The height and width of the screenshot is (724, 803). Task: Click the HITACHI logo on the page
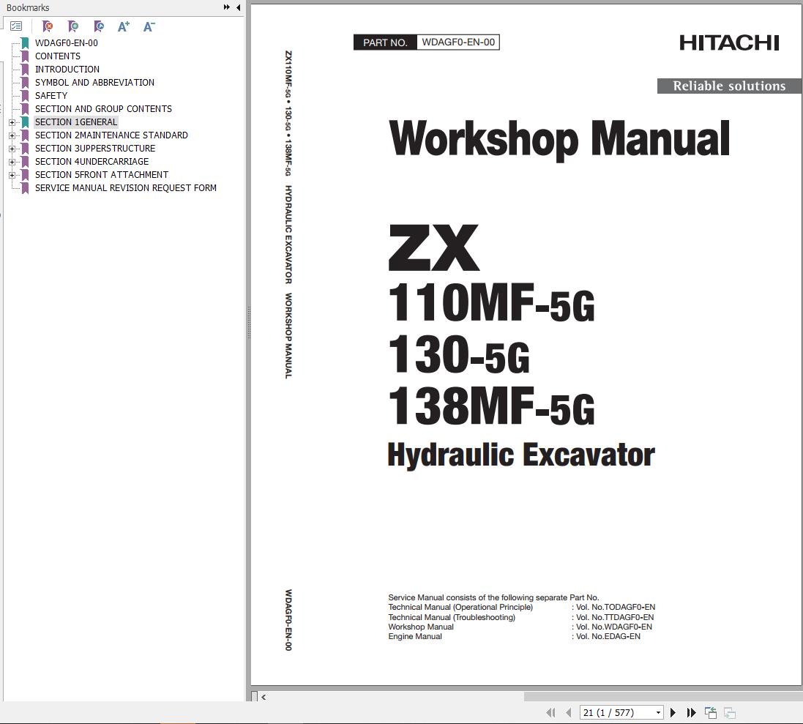[729, 43]
